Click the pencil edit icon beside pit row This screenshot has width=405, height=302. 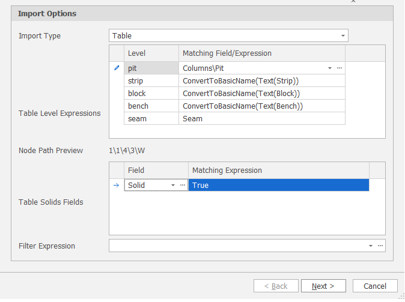117,68
